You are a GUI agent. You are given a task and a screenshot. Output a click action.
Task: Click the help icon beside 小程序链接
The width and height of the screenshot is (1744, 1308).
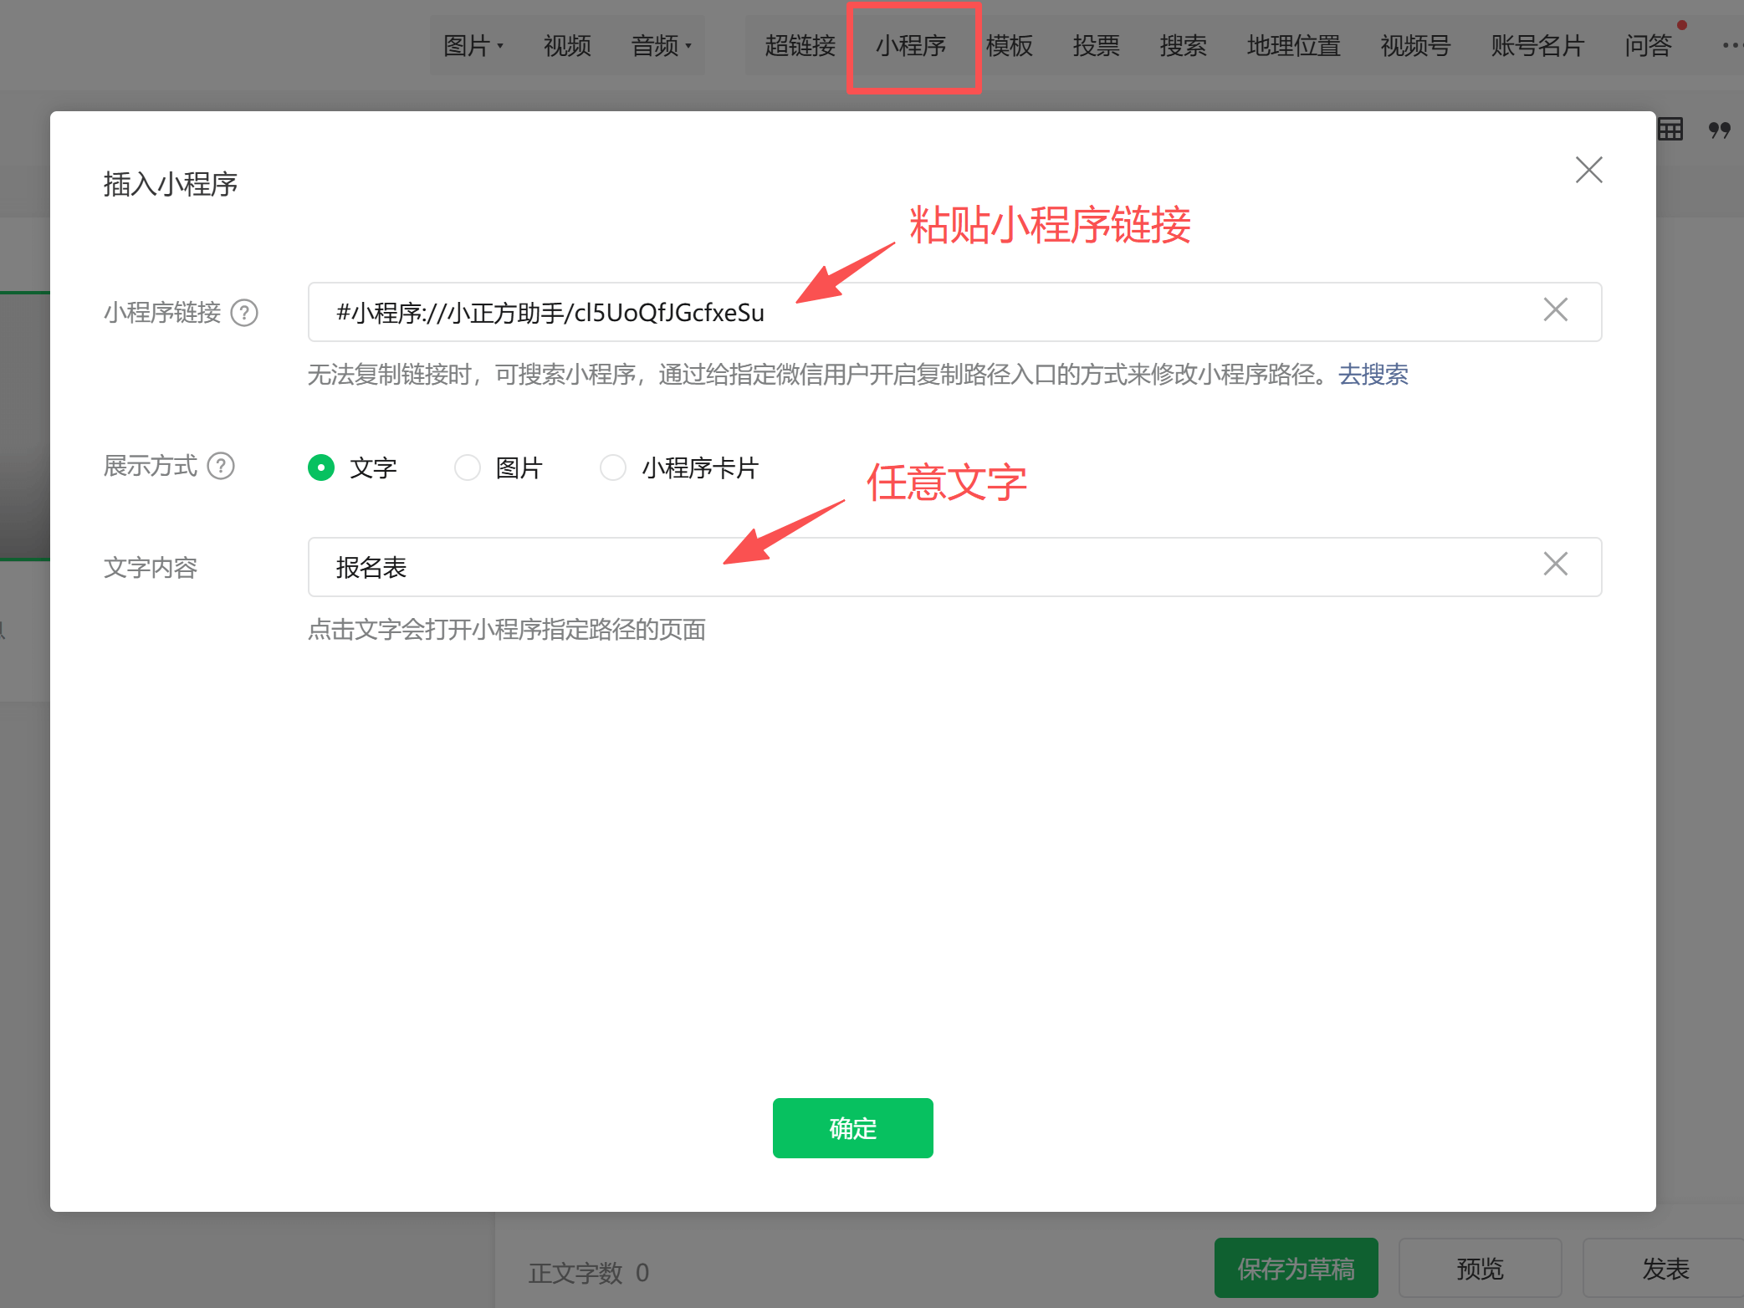tap(244, 313)
